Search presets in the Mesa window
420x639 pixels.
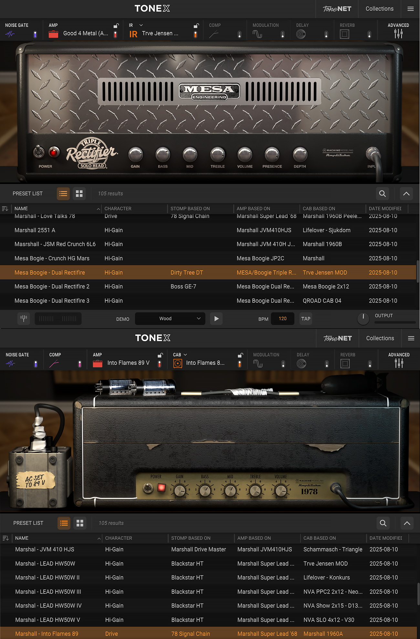[383, 194]
